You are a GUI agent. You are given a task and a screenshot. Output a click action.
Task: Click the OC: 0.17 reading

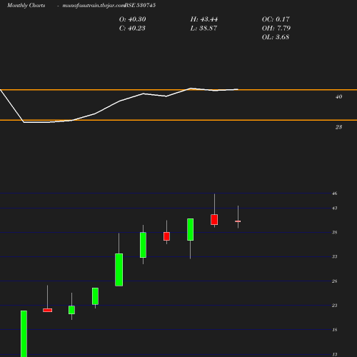point(276,19)
